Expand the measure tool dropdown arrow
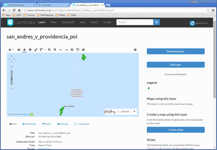Image resolution: width=217 pixels, height=150 pixels. click(x=45, y=50)
